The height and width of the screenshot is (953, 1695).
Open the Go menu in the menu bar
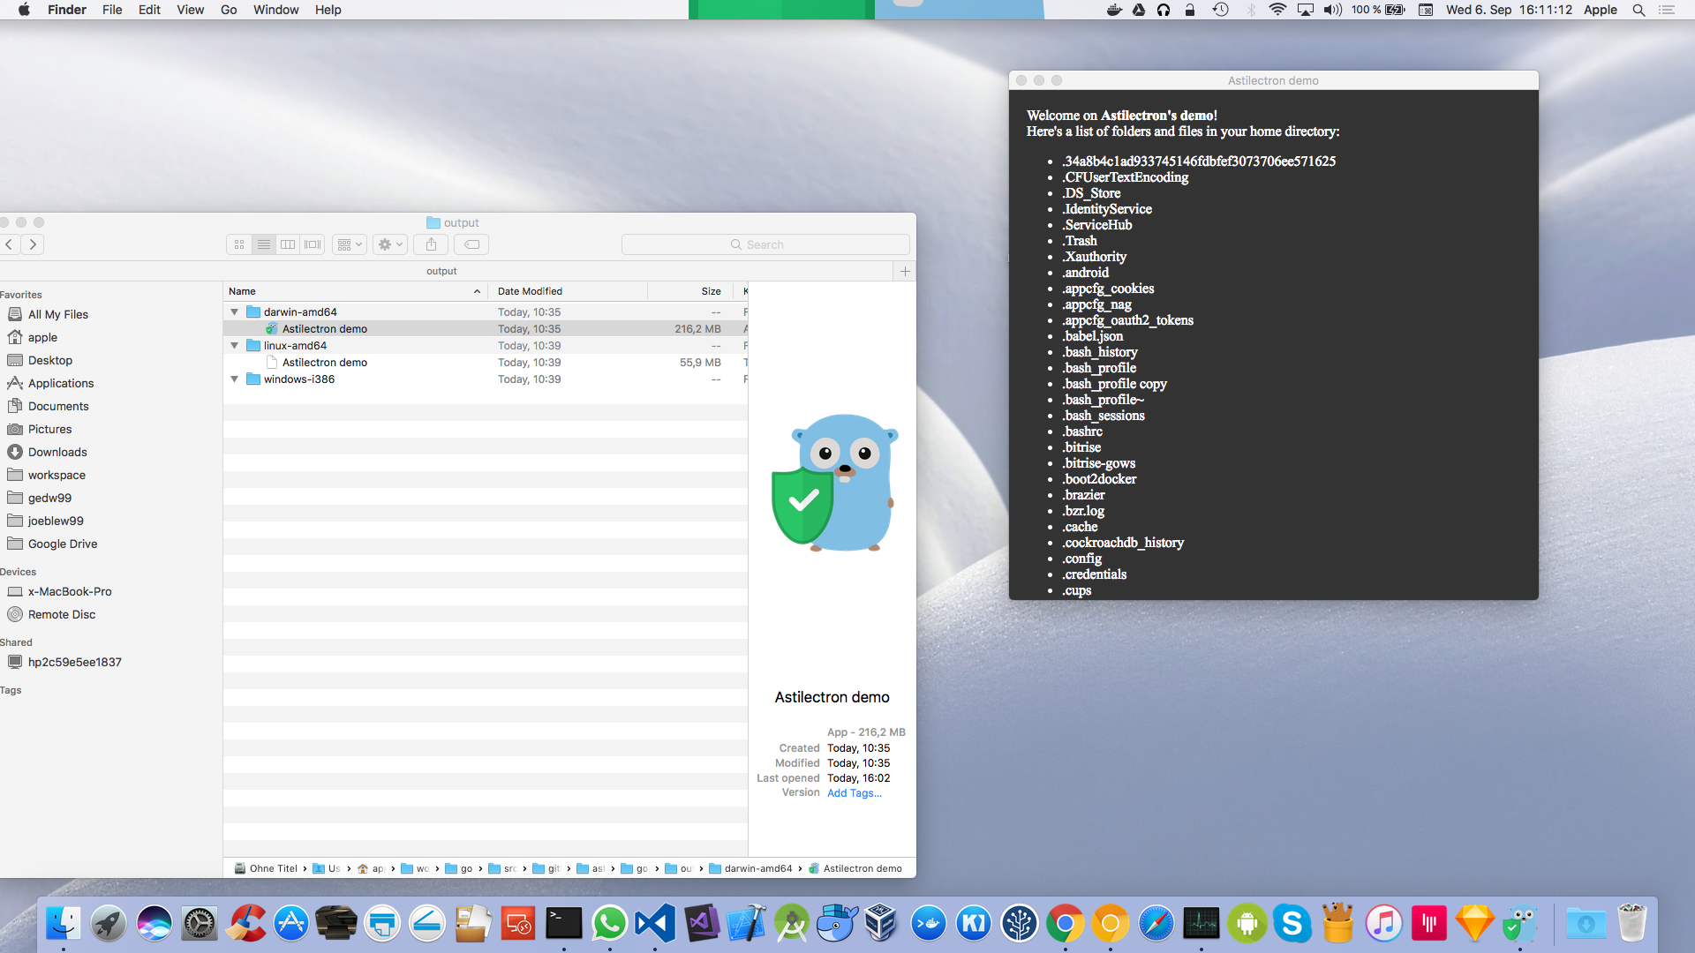pos(228,10)
